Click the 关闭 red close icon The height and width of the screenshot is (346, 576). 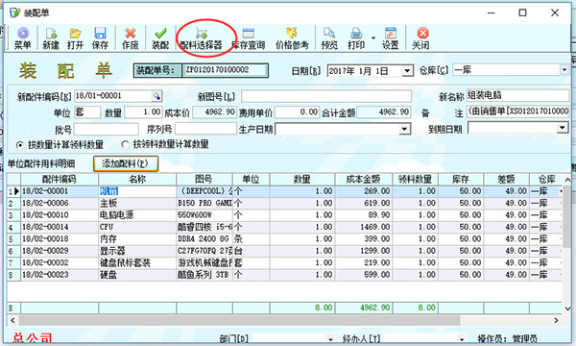420,38
